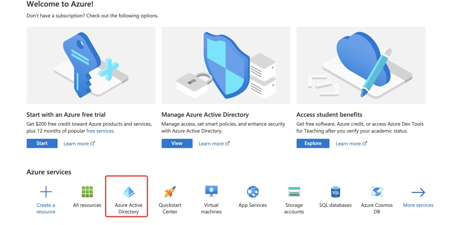Open Learn more link under free trial
This screenshot has height=225, width=471.
[79, 143]
